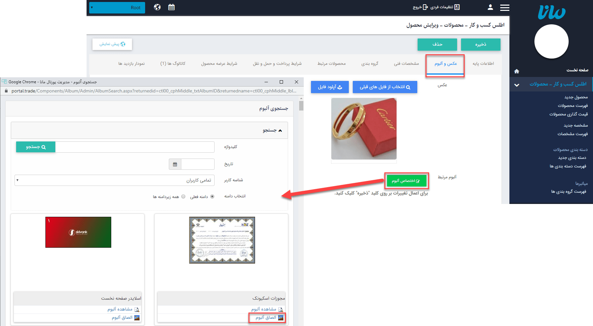Click the globe icon in top bar
This screenshot has height=326, width=593.
click(x=157, y=7)
